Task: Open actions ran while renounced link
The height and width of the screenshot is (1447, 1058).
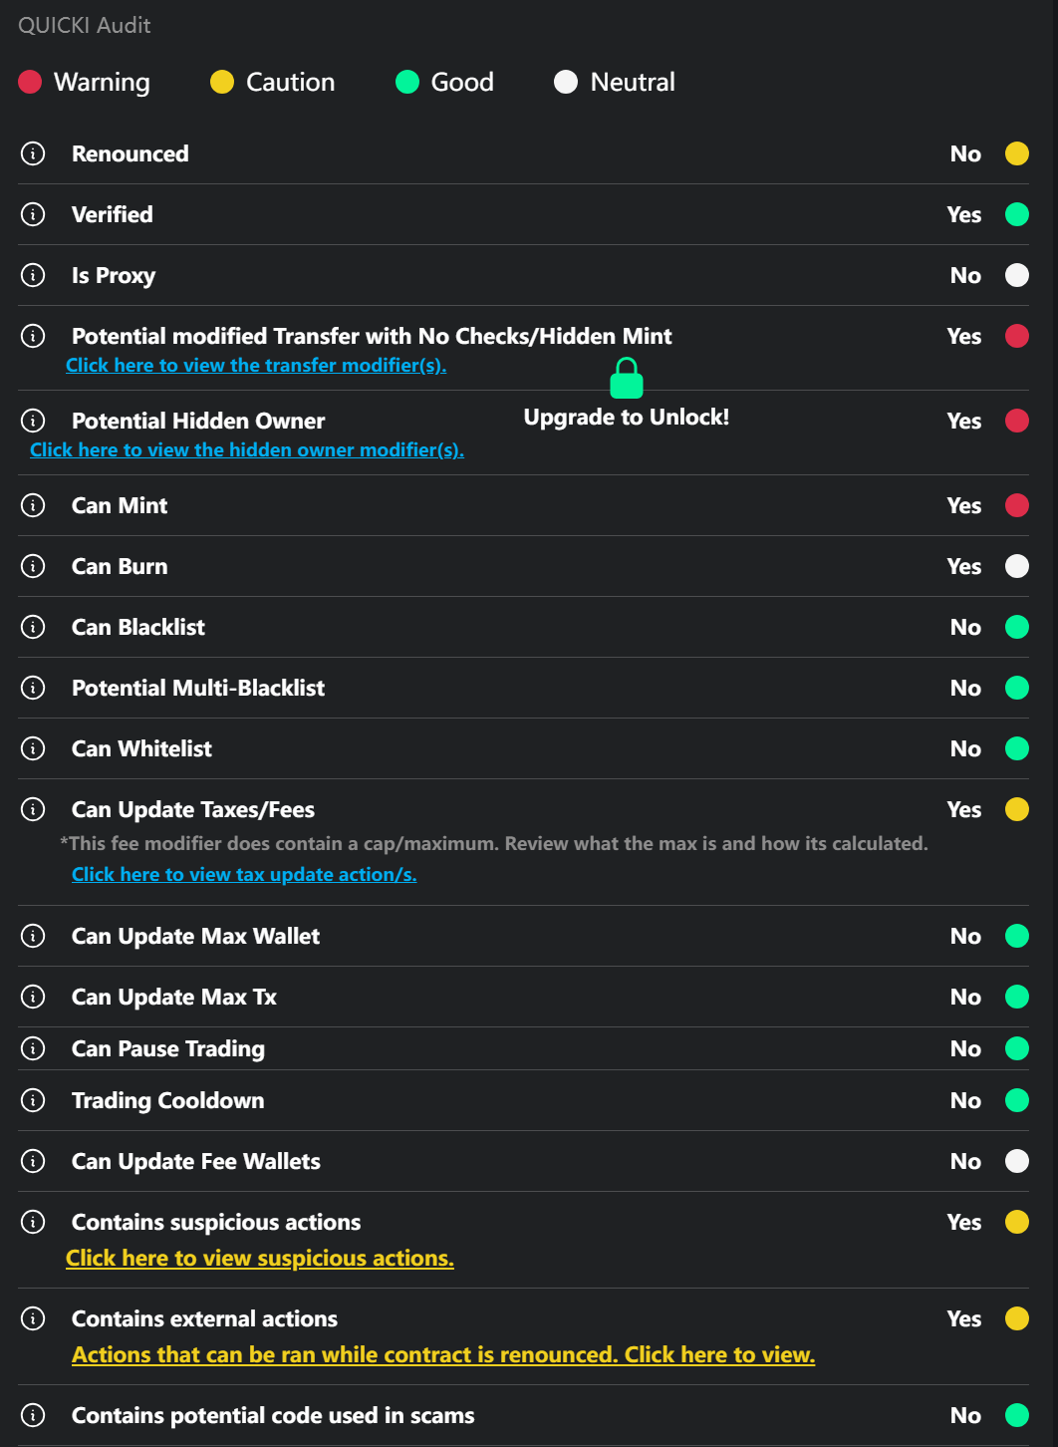Action: [443, 1355]
